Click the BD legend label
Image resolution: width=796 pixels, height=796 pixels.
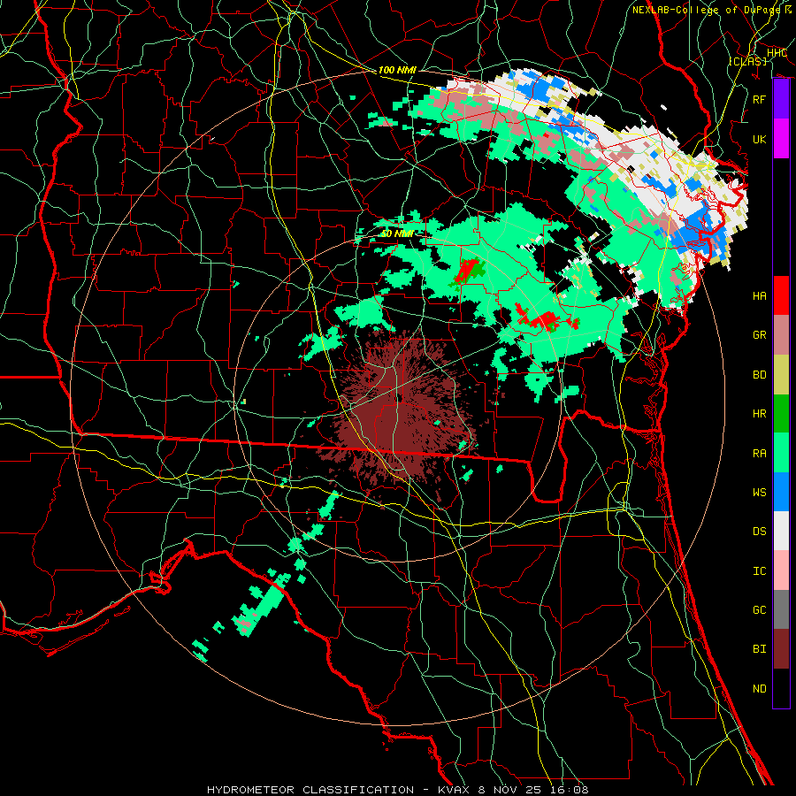[x=759, y=375]
